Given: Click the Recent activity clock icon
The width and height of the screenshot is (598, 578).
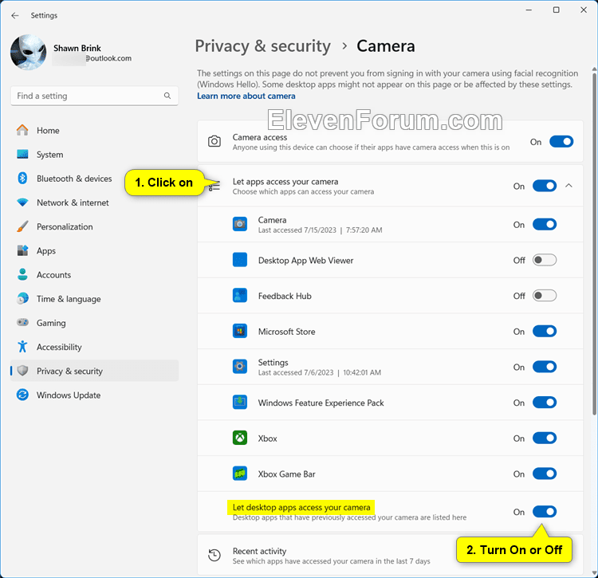Looking at the screenshot, I should [x=214, y=555].
